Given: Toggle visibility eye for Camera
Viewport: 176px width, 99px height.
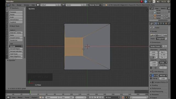Looking at the screenshot, I should pyautogui.click(x=162, y=15).
